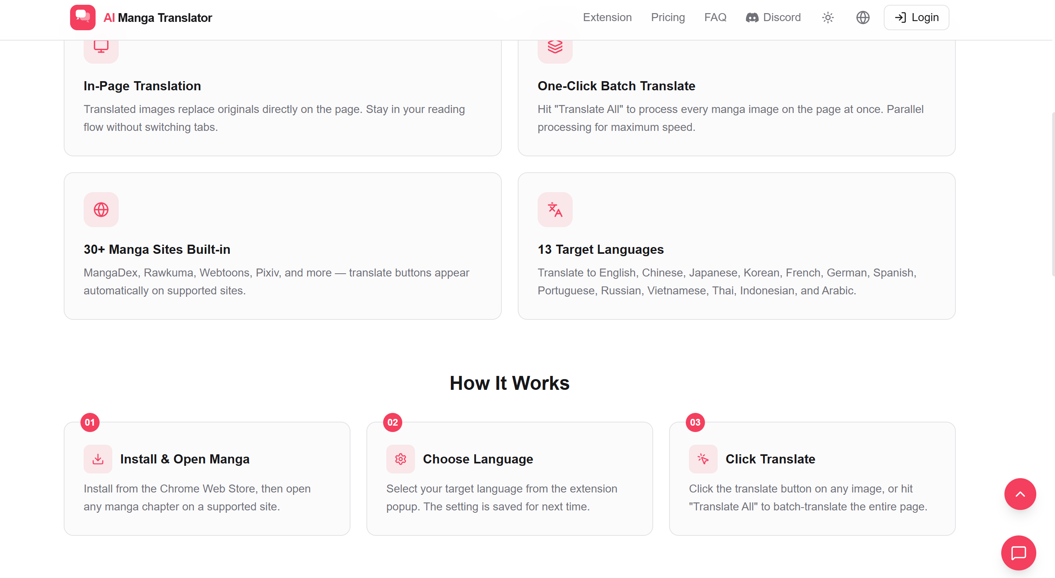Click the AI Manga Translator logo icon
The width and height of the screenshot is (1055, 578).
[x=82, y=18]
